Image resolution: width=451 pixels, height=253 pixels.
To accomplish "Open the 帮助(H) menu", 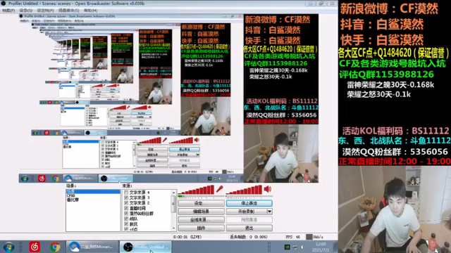I will tap(91, 11).
